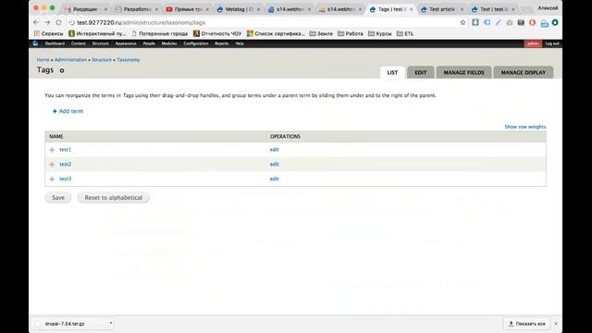Open the test1 term link
The height and width of the screenshot is (333, 592).
tap(66, 150)
